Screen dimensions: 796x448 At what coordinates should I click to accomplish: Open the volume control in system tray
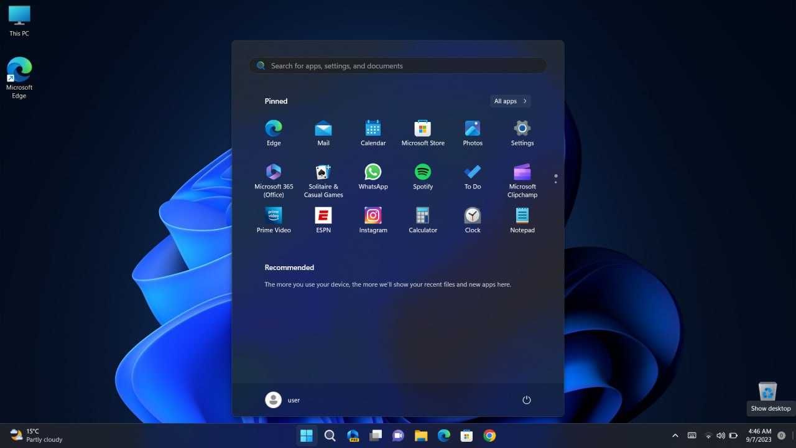[721, 436]
